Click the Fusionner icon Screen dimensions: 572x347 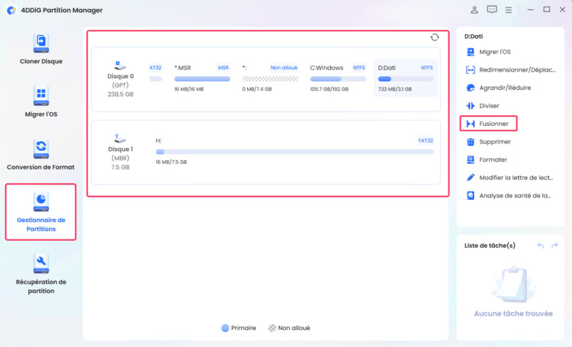(471, 124)
